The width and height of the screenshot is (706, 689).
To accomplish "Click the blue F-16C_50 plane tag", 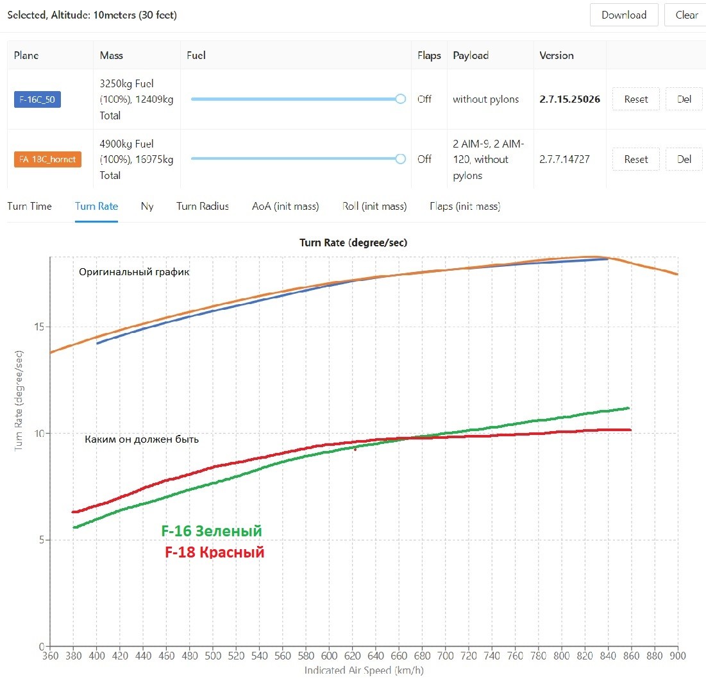I will (x=37, y=99).
